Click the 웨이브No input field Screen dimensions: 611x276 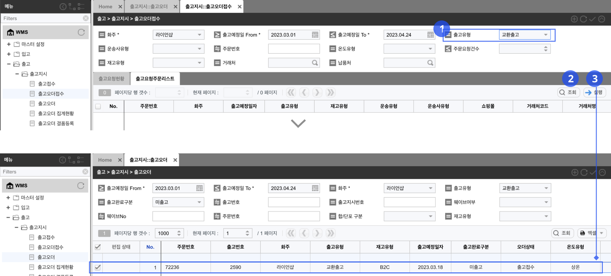click(x=178, y=216)
